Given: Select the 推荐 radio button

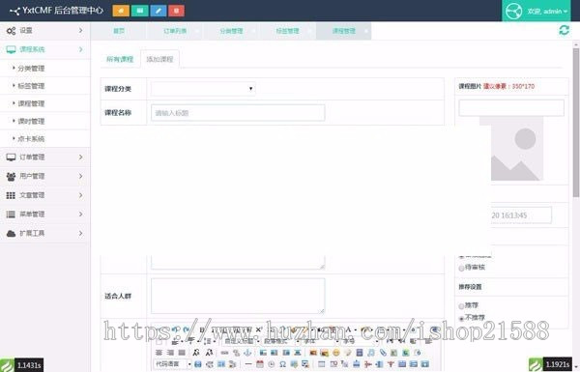Looking at the screenshot, I should click(461, 305).
